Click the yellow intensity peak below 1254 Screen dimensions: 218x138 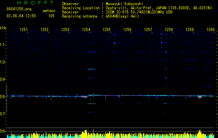pyautogui.click(x=85, y=133)
